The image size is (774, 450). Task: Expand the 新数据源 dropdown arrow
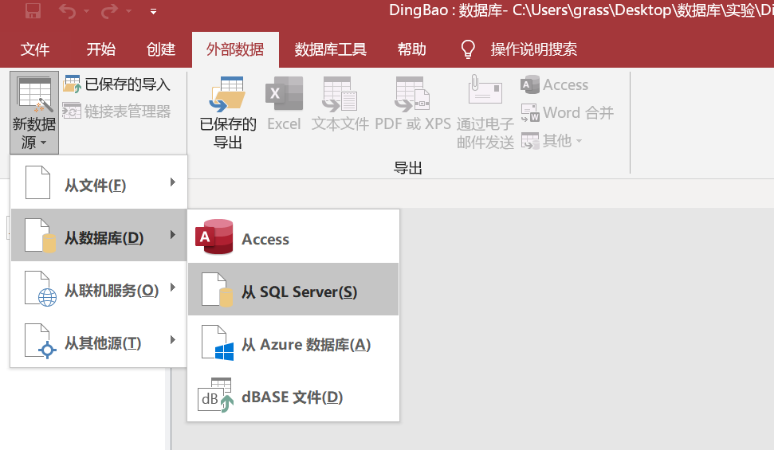point(44,143)
